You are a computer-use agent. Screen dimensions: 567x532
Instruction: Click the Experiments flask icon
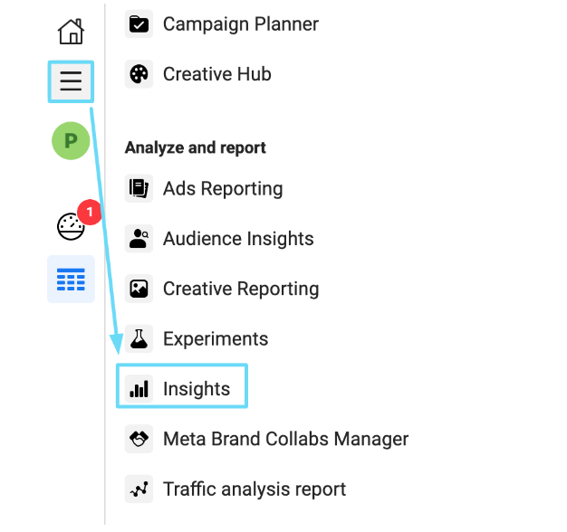pyautogui.click(x=139, y=339)
